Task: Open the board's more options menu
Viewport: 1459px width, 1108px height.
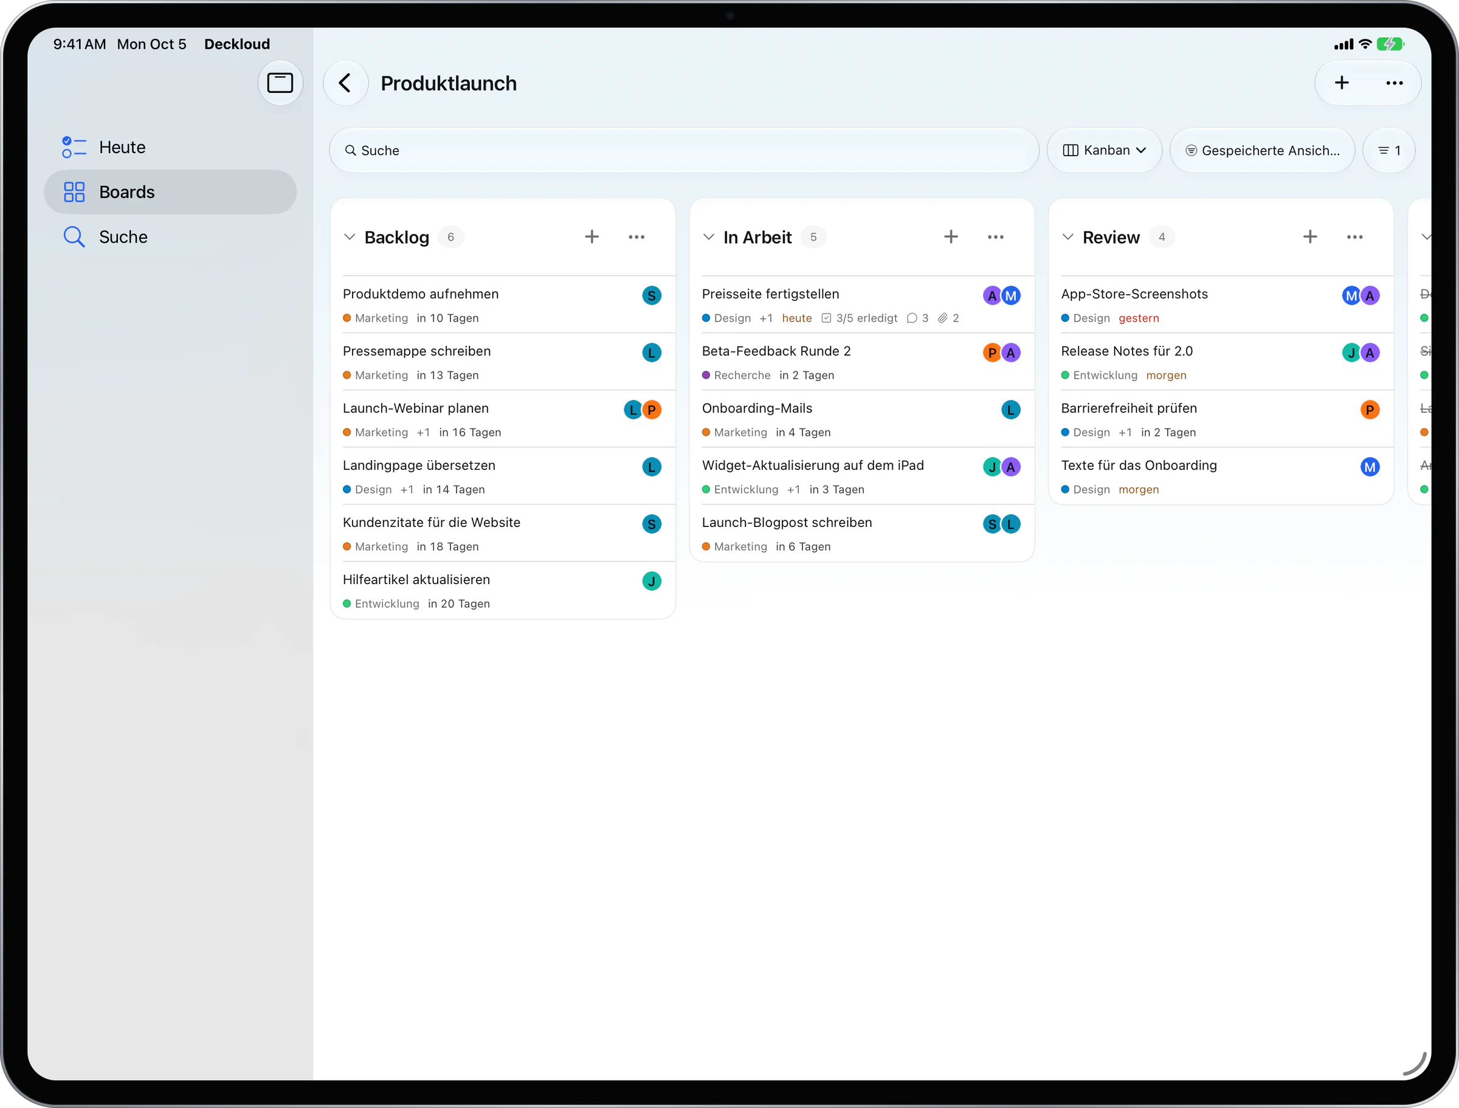Action: (1395, 83)
